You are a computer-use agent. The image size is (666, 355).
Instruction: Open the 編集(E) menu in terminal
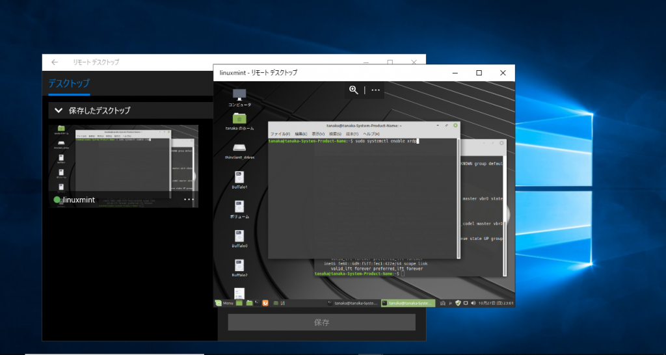click(x=300, y=134)
